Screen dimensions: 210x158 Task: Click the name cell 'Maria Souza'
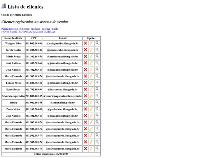(13, 57)
